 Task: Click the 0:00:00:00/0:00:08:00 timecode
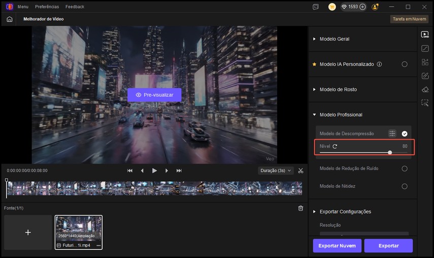pos(27,171)
